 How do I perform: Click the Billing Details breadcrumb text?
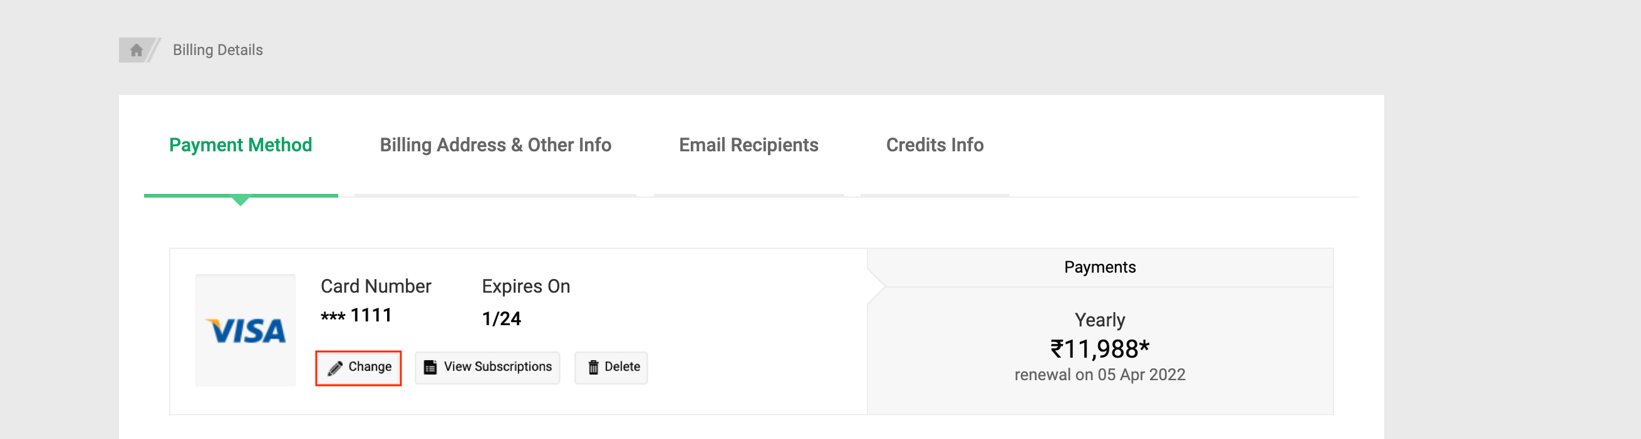coord(217,49)
